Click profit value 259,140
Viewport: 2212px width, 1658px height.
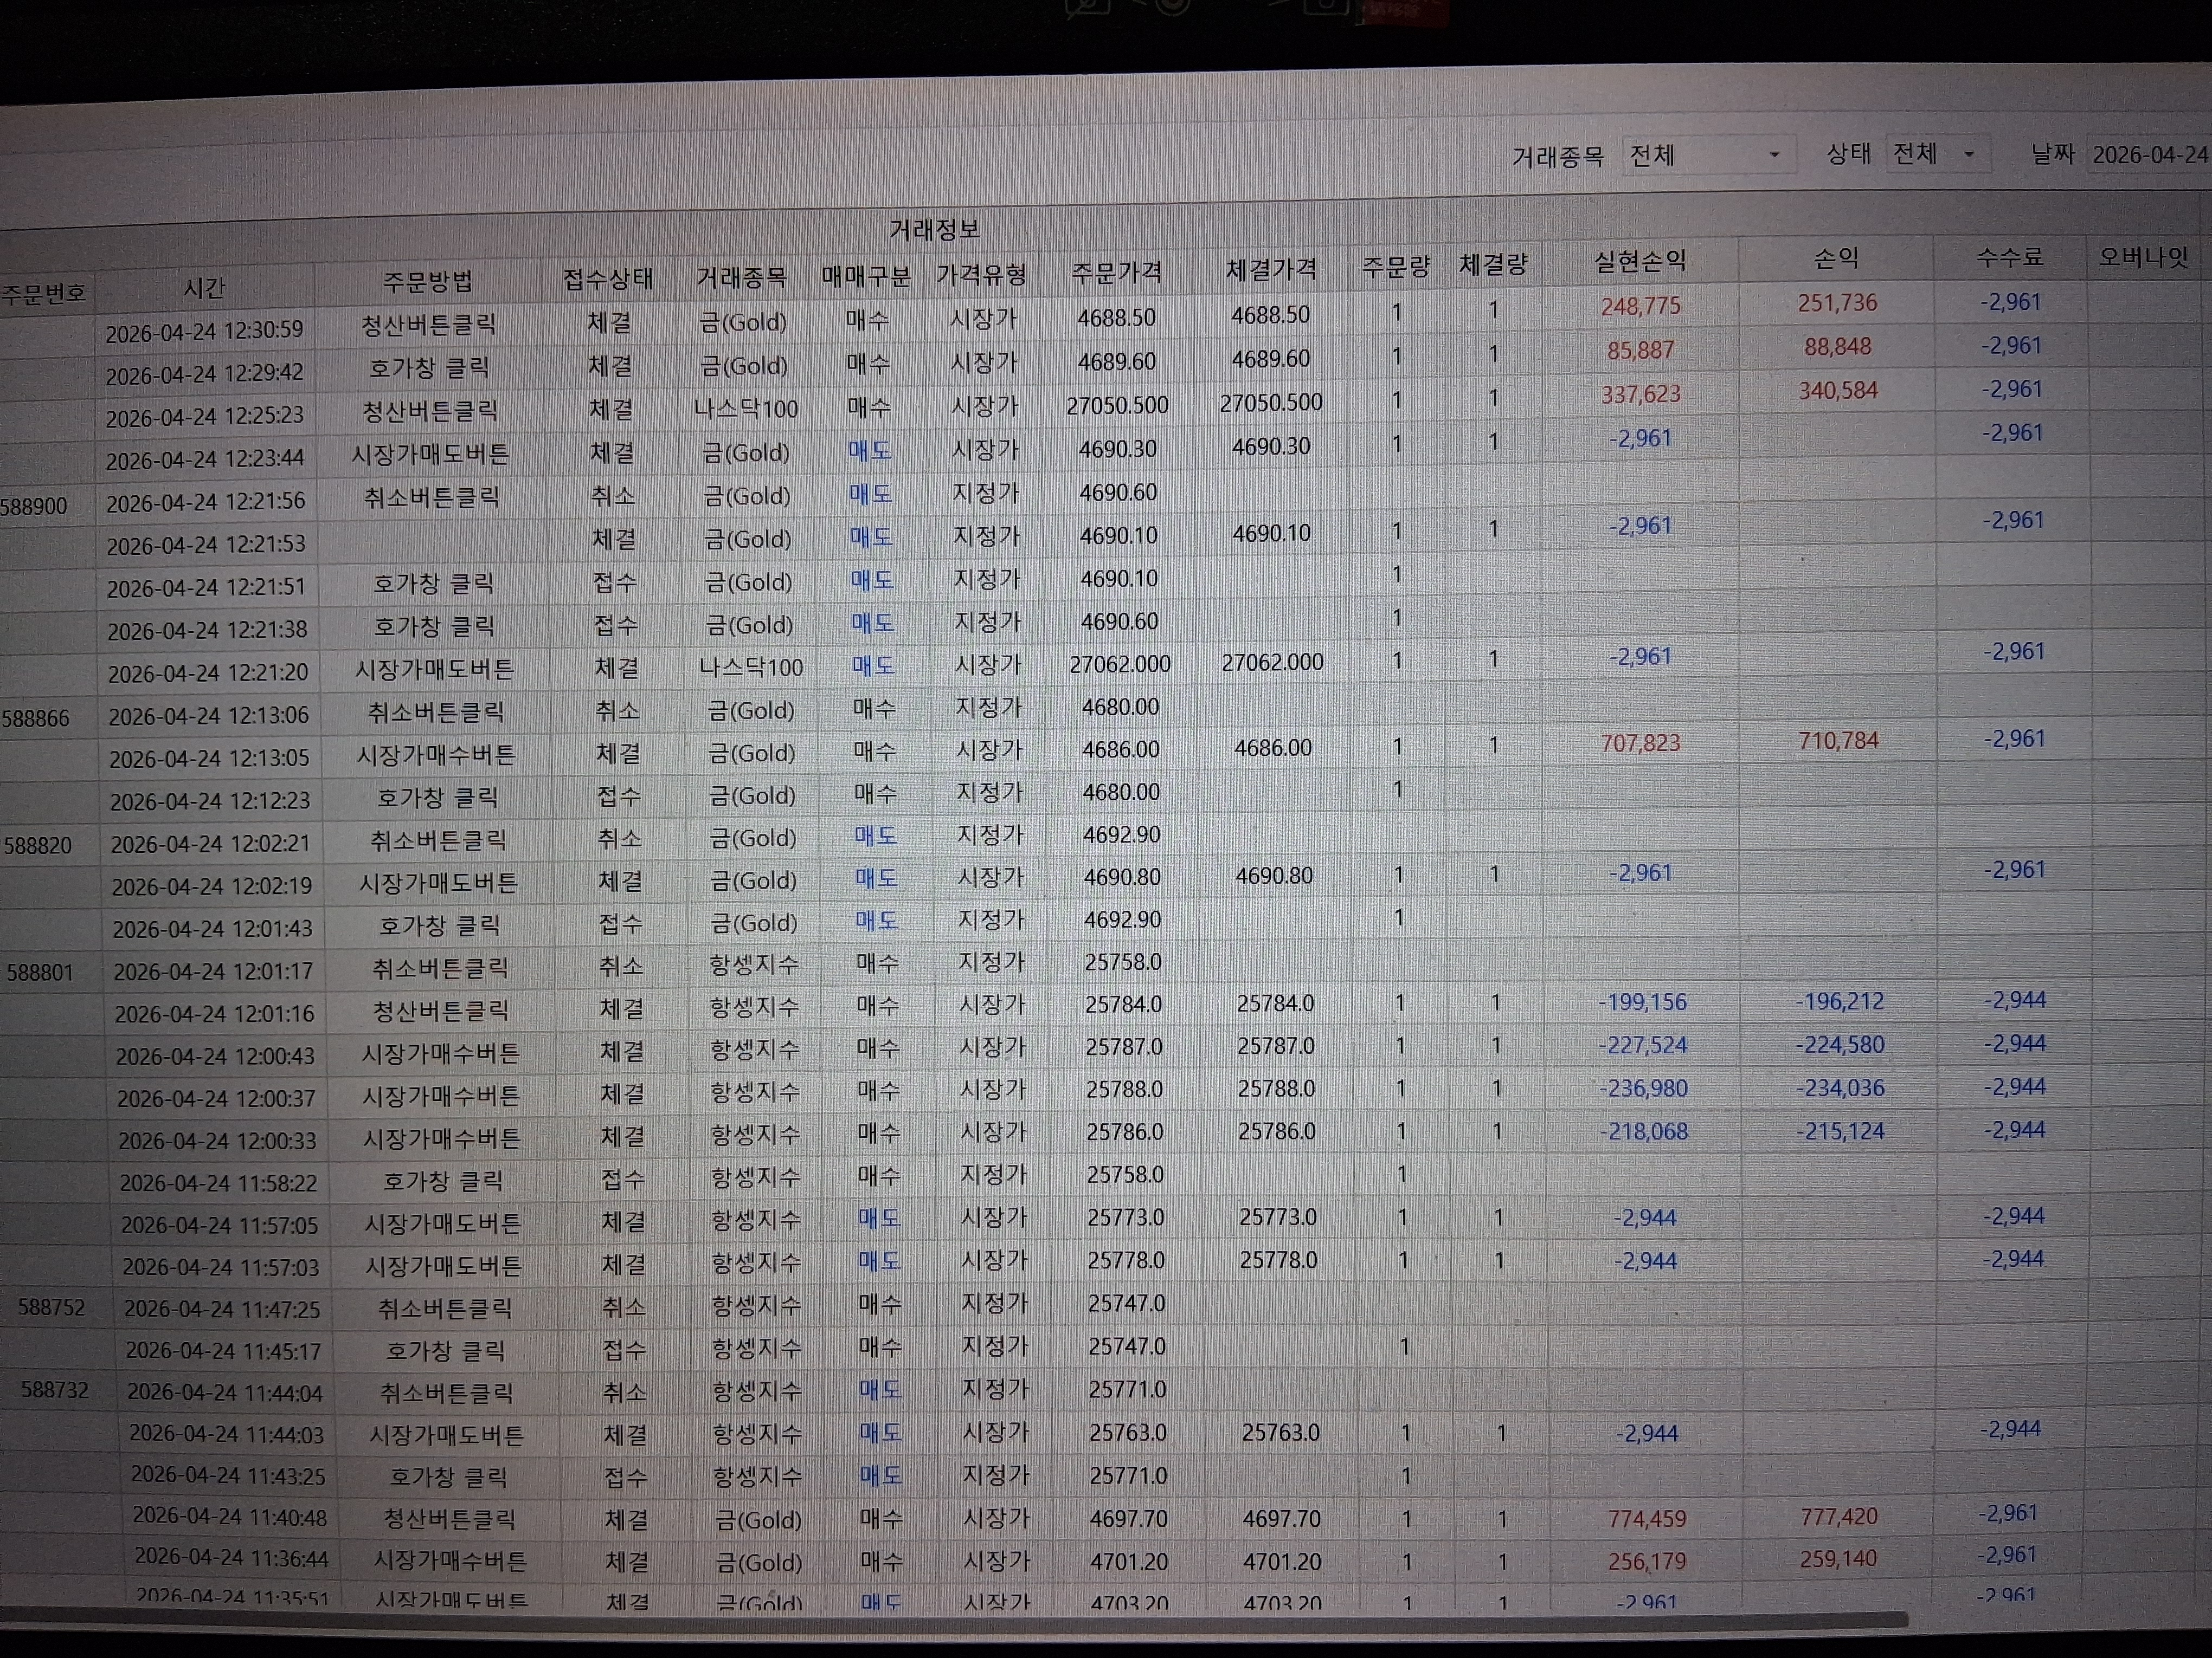1838,1558
